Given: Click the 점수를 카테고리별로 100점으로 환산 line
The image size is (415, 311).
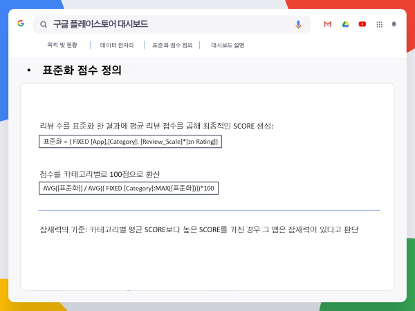Looking at the screenshot, I should [100, 174].
